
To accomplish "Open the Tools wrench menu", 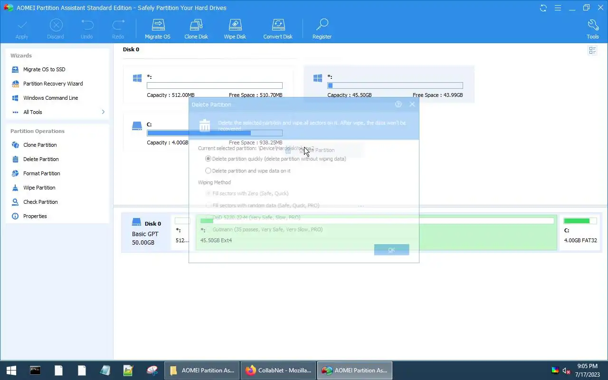I will click(x=593, y=29).
